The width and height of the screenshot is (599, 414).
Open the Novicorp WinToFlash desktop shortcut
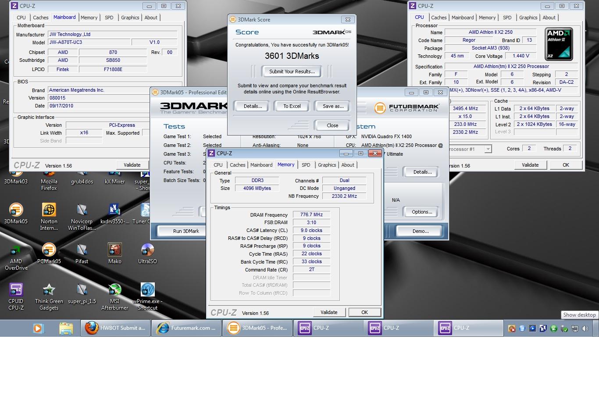coord(82,217)
